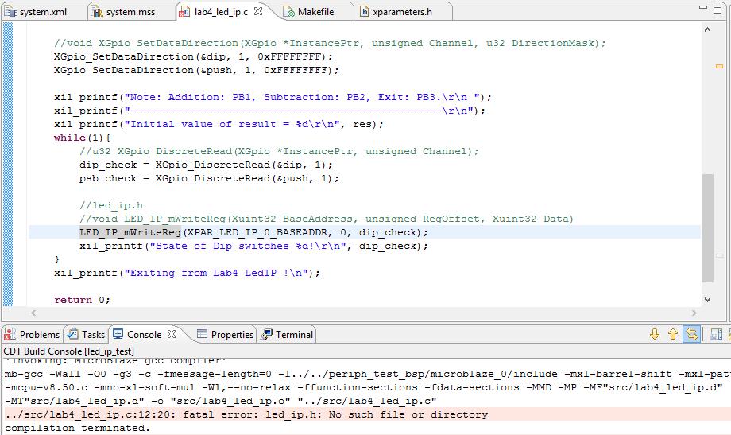Click the XGpio_SetDataDirection(&push line
This screenshot has height=435, width=731.
(x=196, y=70)
